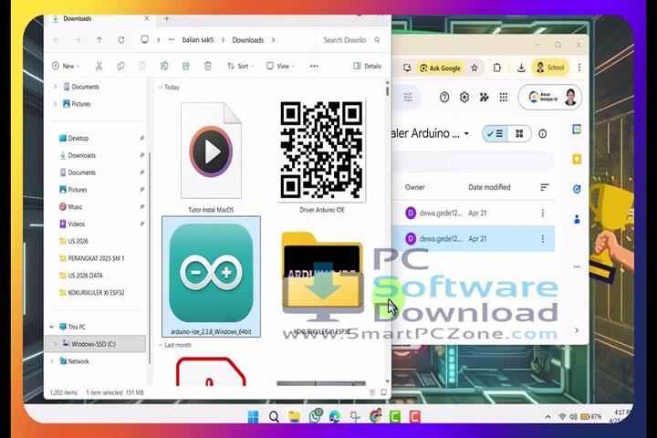Open Google Tasks side panel icon
This screenshot has width=657, height=438.
577,189
